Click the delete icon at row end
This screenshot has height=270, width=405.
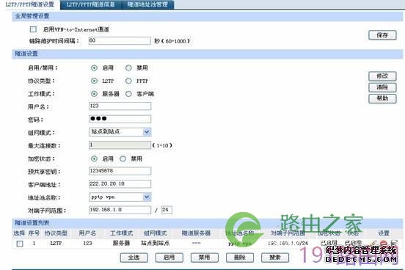(x=394, y=243)
